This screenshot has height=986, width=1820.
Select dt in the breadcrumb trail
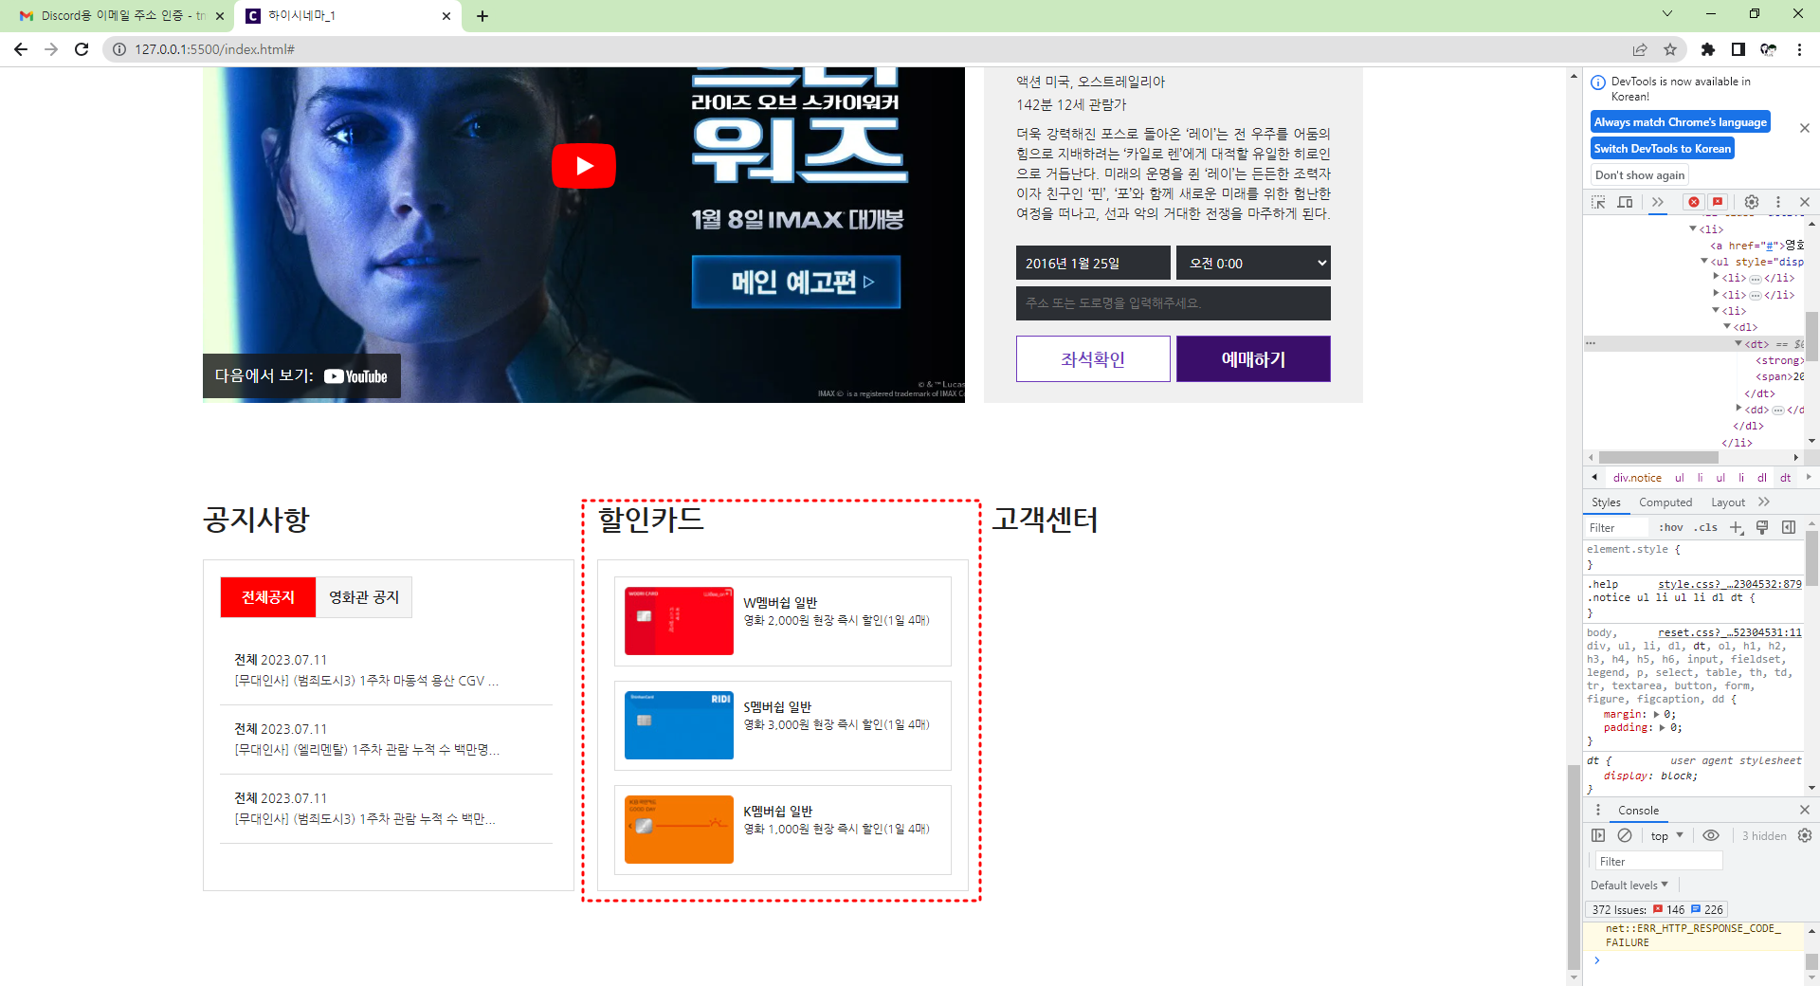pos(1786,478)
